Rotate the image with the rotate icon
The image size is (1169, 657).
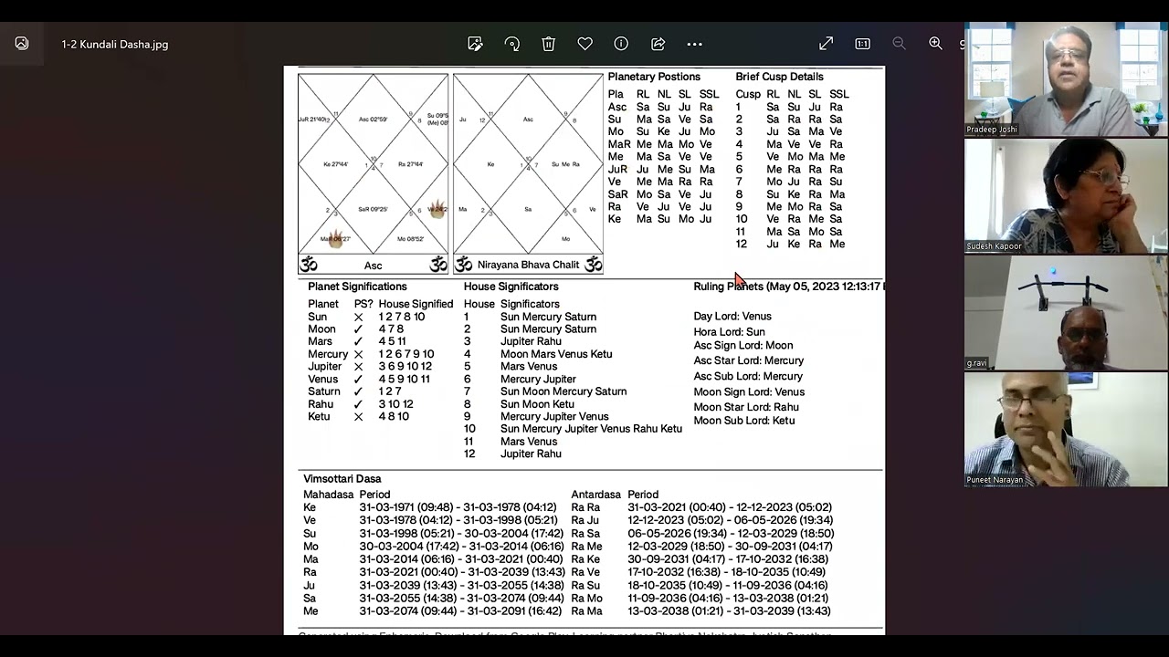(511, 44)
